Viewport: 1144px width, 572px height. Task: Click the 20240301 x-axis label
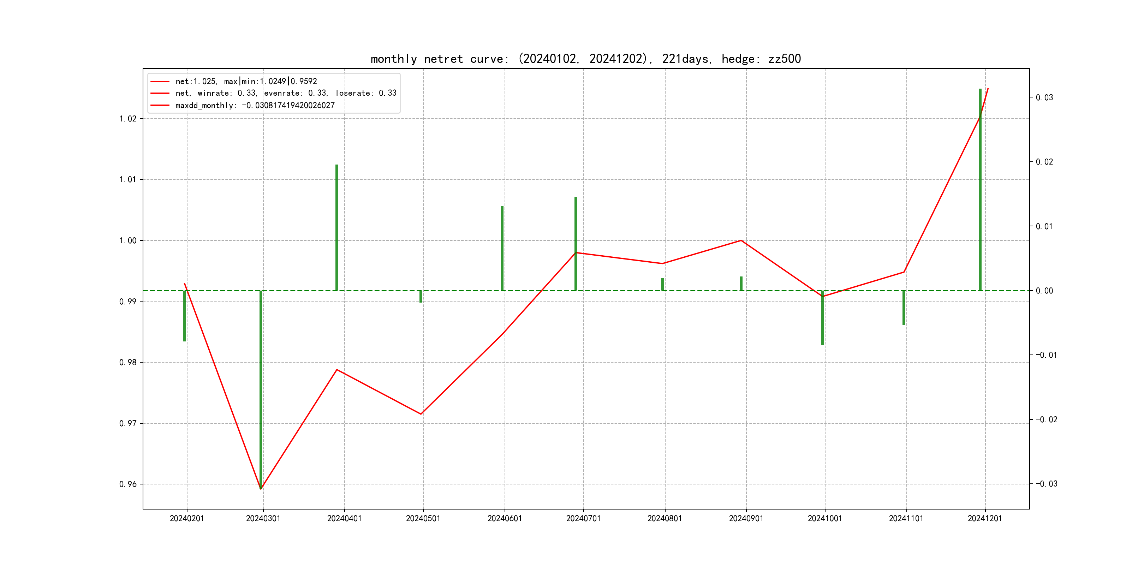pyautogui.click(x=263, y=518)
